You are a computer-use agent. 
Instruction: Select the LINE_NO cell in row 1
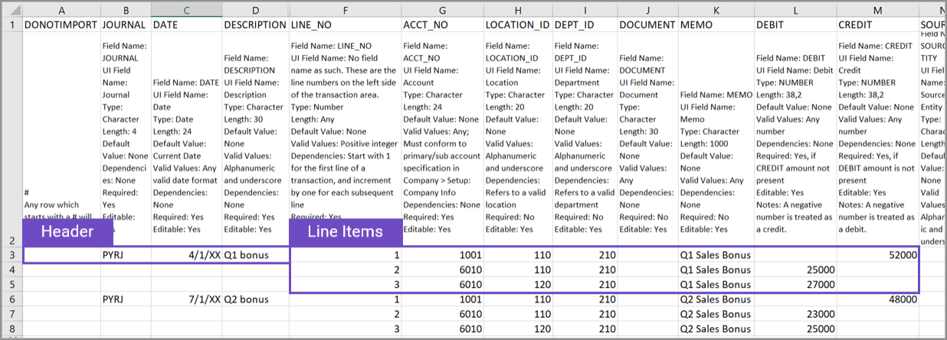tap(345, 25)
